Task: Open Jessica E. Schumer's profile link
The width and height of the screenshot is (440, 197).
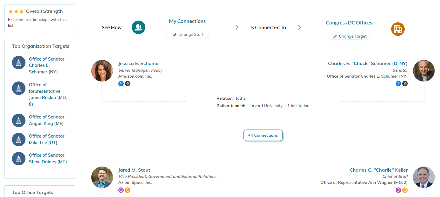Action: click(x=139, y=64)
